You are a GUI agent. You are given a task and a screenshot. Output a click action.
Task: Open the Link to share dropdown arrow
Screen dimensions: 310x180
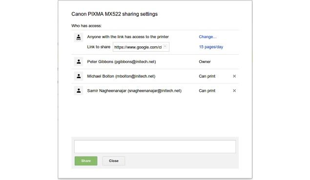pos(165,46)
